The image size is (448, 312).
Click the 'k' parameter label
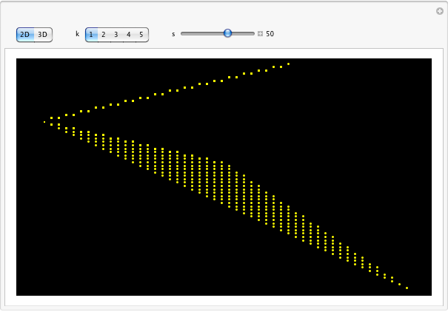(77, 34)
